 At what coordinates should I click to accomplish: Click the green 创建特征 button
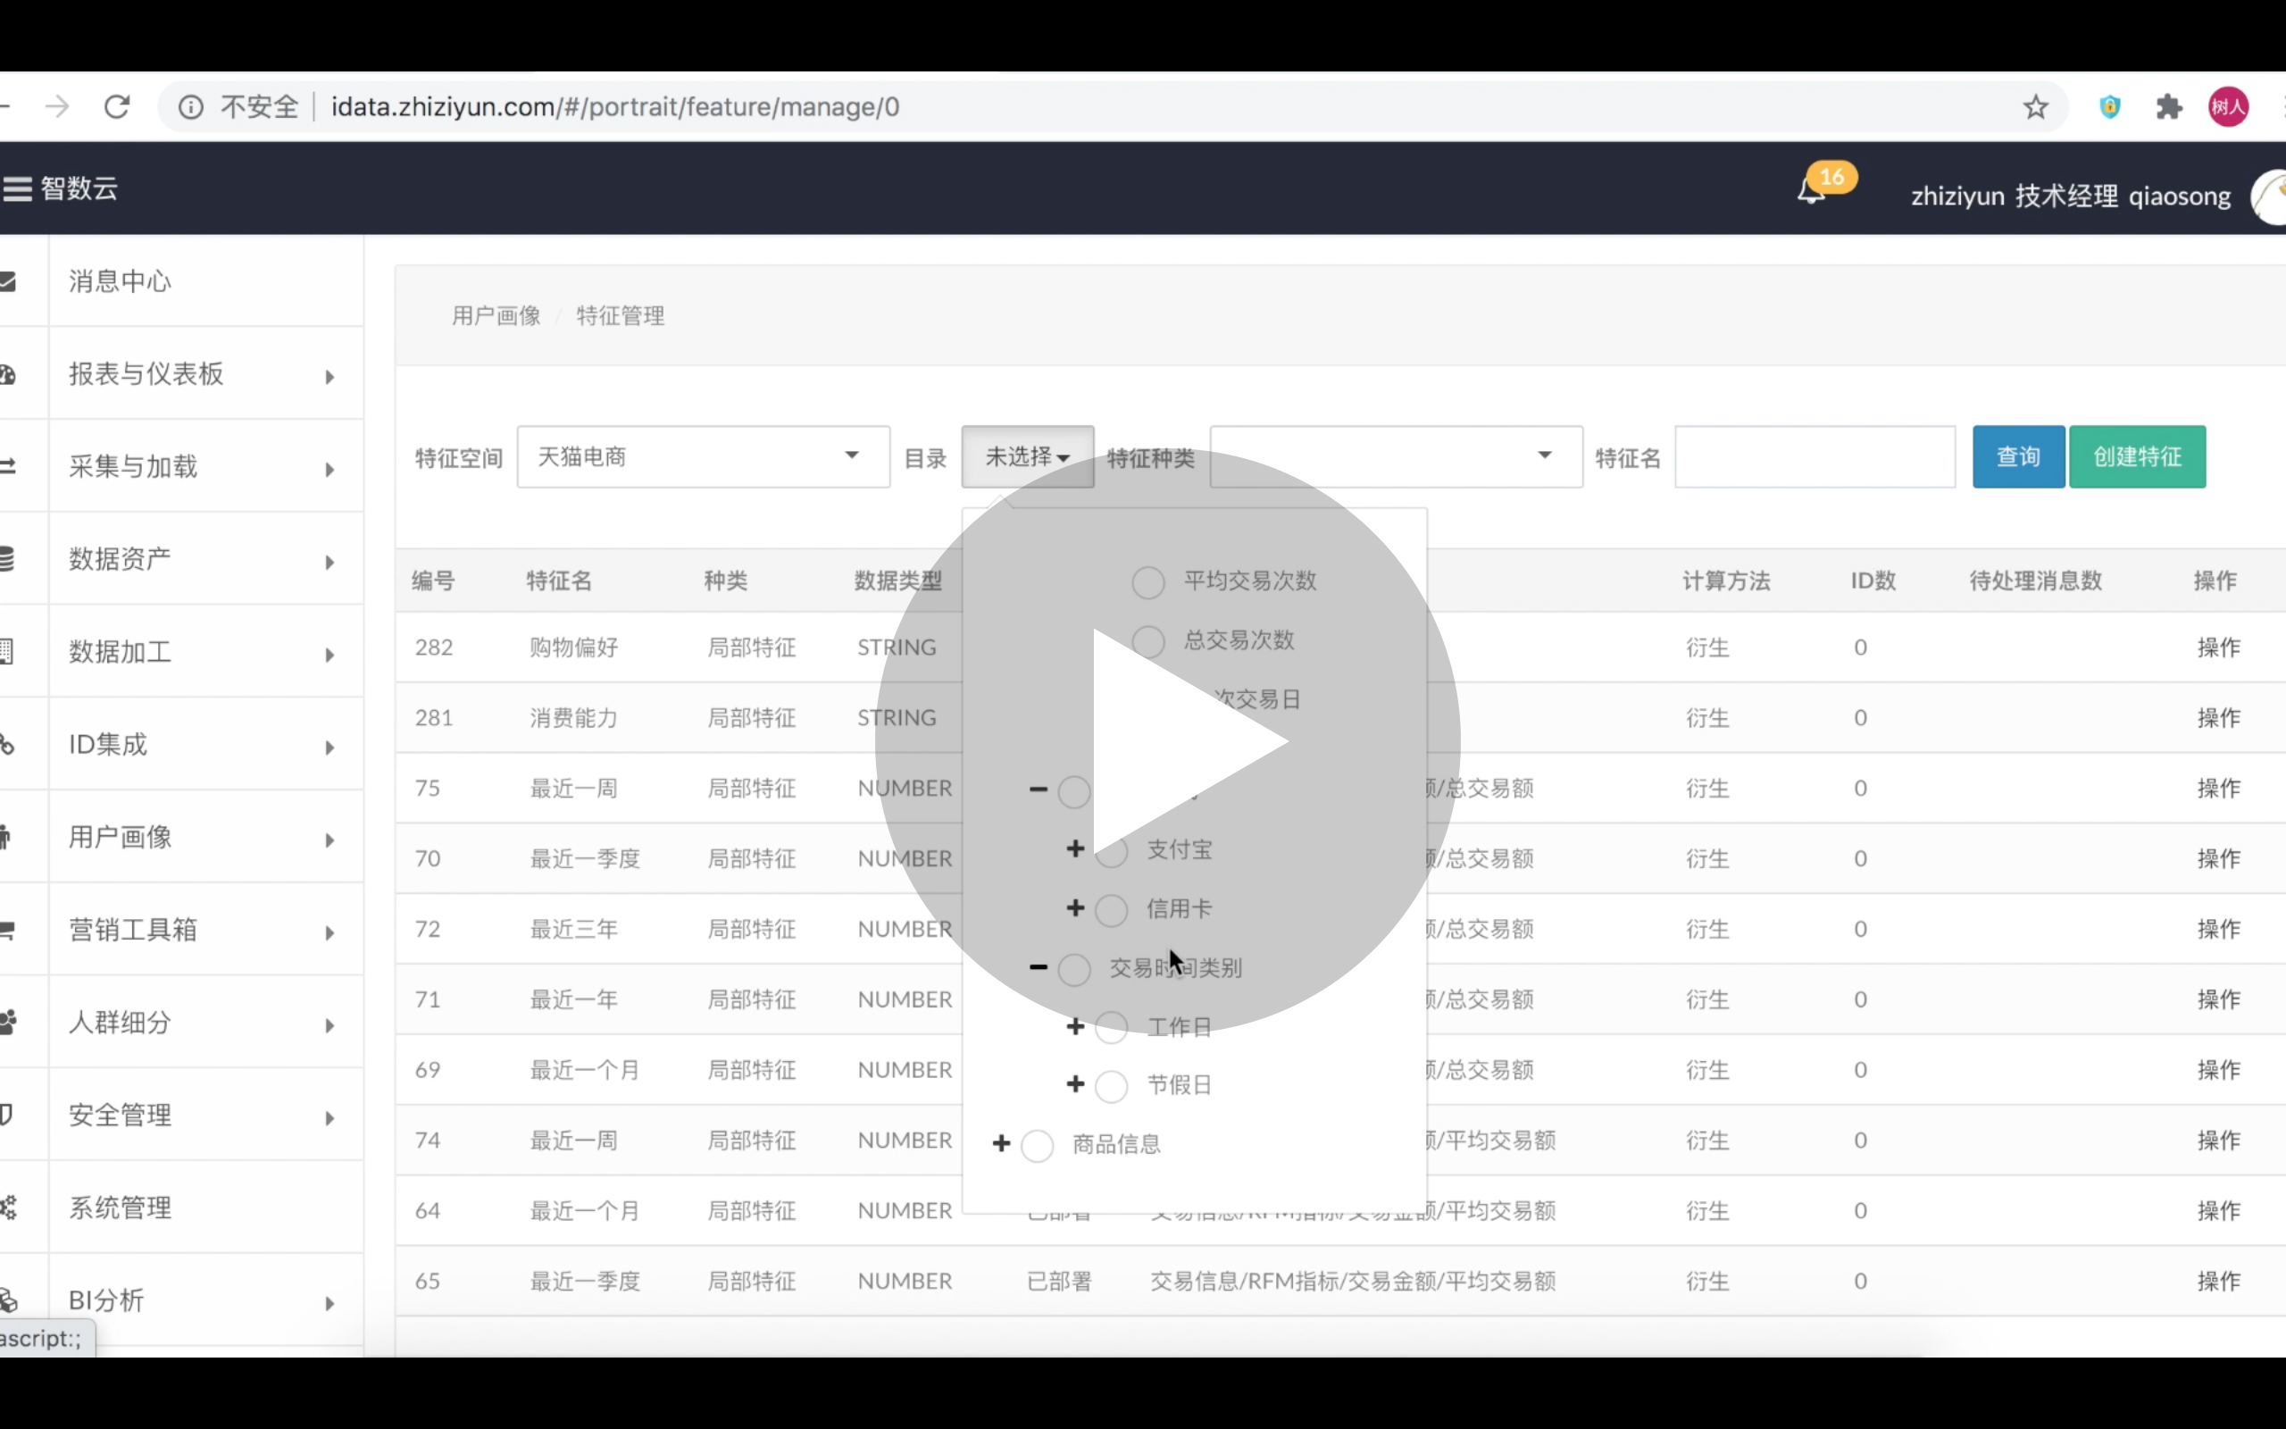tap(2137, 457)
